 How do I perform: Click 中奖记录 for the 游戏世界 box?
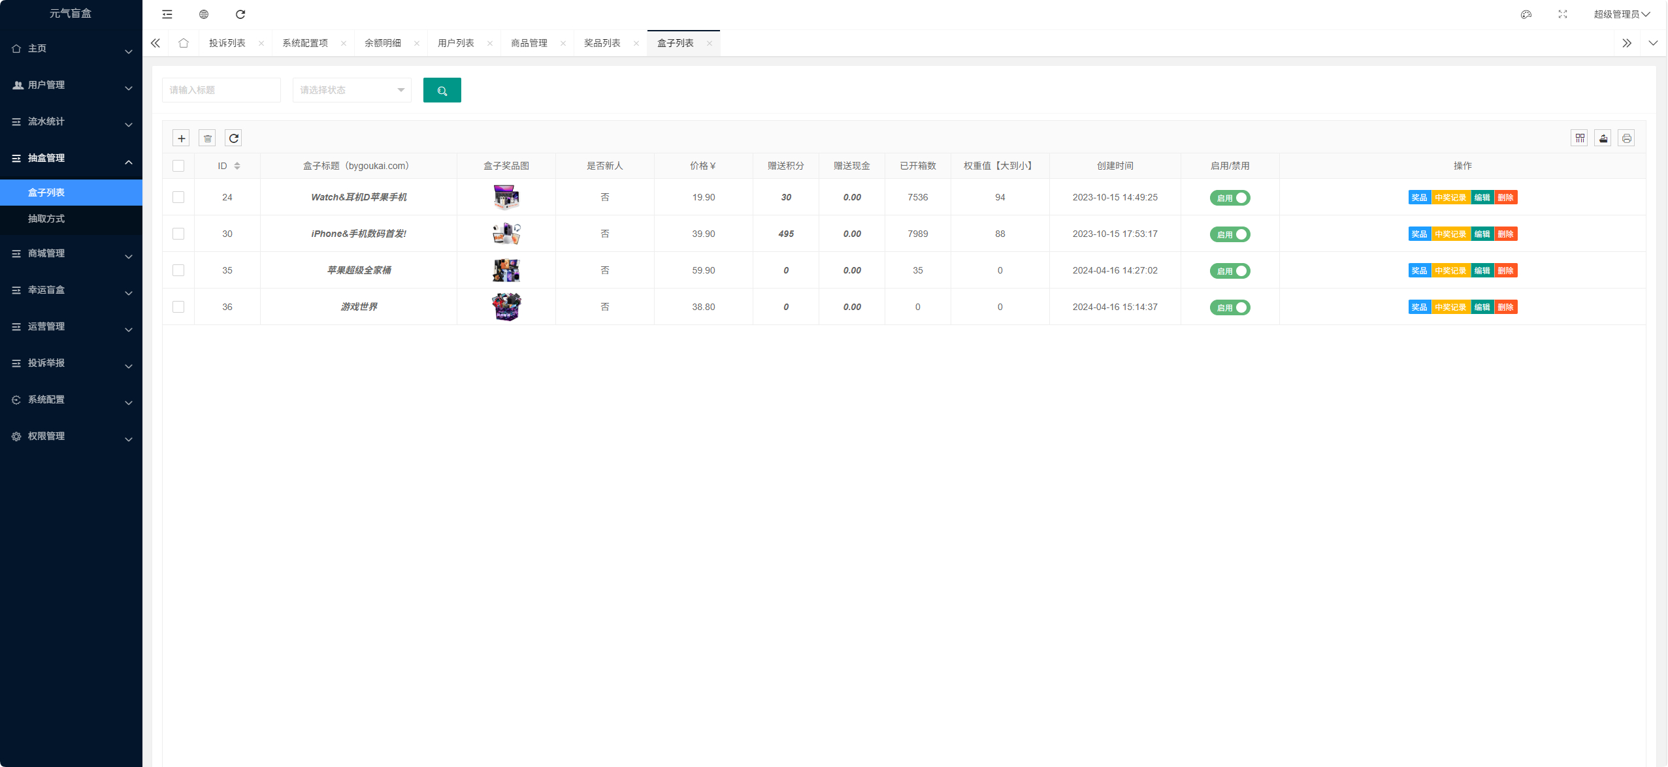tap(1450, 307)
